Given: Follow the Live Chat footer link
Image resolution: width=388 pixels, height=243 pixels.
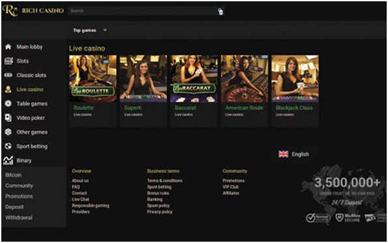Looking at the screenshot, I should 80,199.
